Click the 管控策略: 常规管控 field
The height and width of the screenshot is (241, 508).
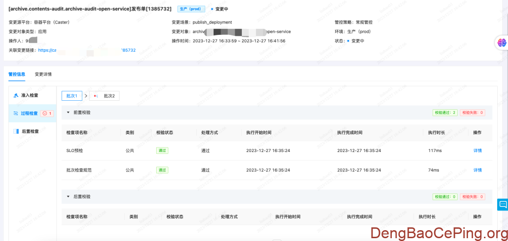354,23
